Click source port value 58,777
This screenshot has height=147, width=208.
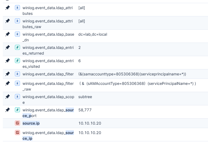(x=85, y=110)
